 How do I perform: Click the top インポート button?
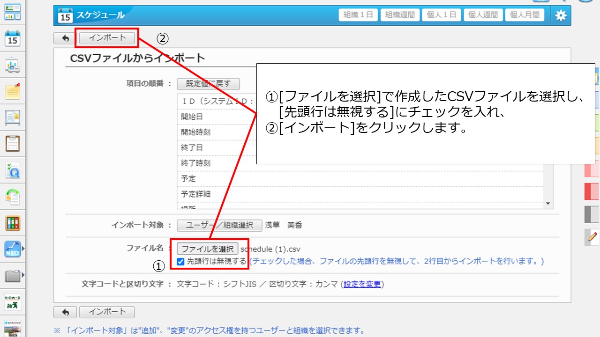click(107, 38)
